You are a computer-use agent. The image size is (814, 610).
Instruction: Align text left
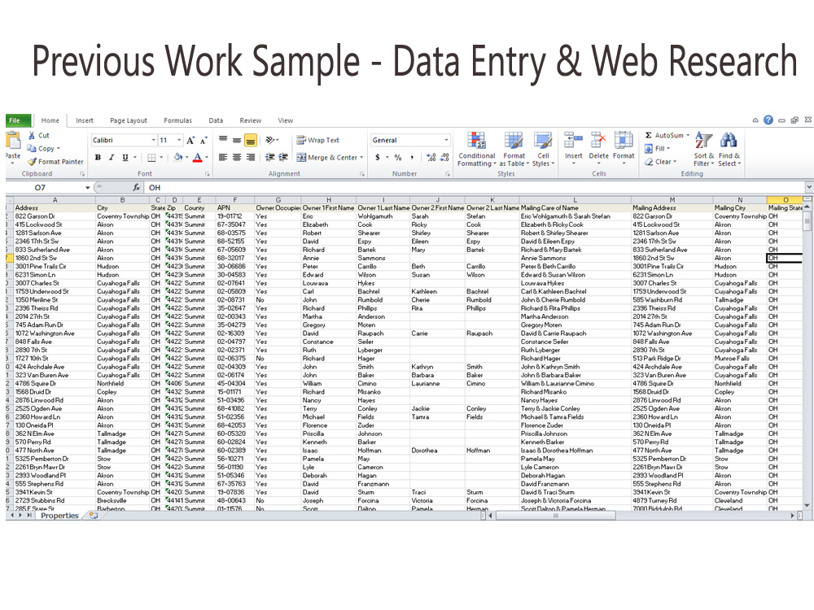click(223, 157)
